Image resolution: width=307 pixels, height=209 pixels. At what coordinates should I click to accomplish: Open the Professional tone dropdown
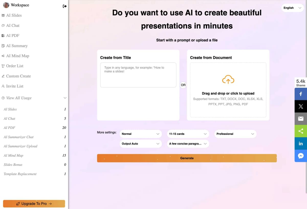(235, 134)
